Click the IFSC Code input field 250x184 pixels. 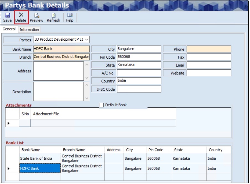(139, 89)
